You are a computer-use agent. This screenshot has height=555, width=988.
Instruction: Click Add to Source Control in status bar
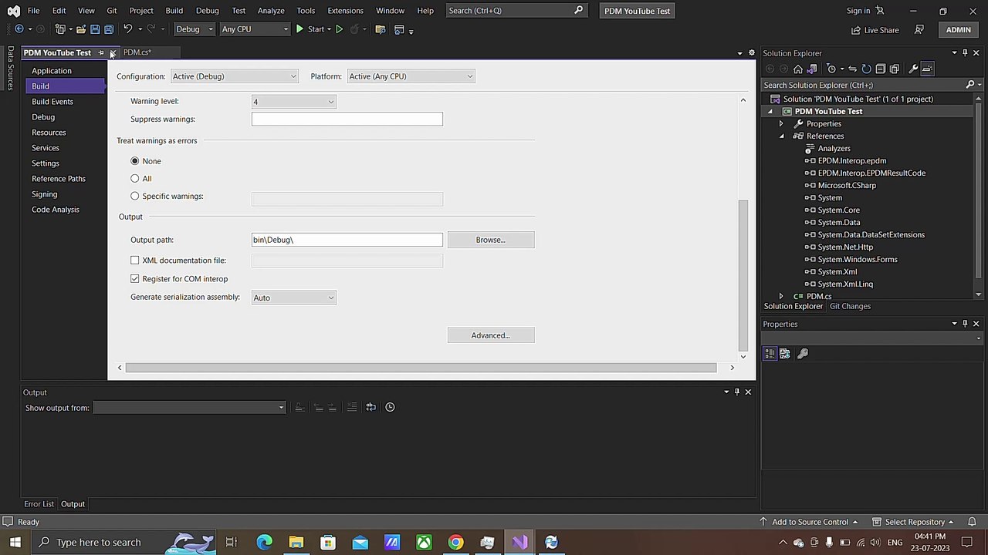coord(810,522)
